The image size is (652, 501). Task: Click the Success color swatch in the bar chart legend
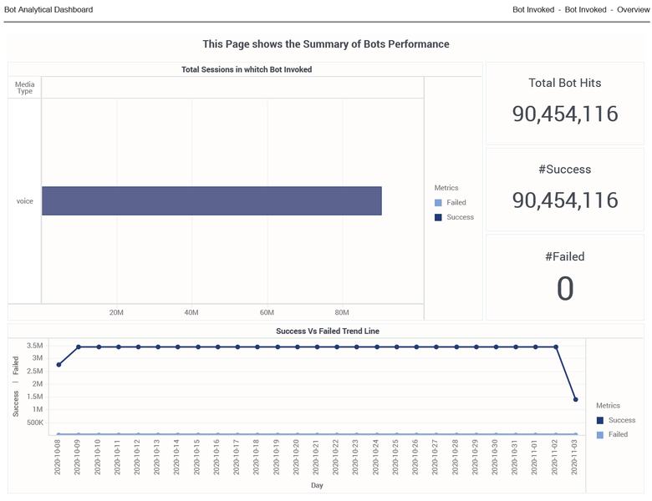[438, 217]
